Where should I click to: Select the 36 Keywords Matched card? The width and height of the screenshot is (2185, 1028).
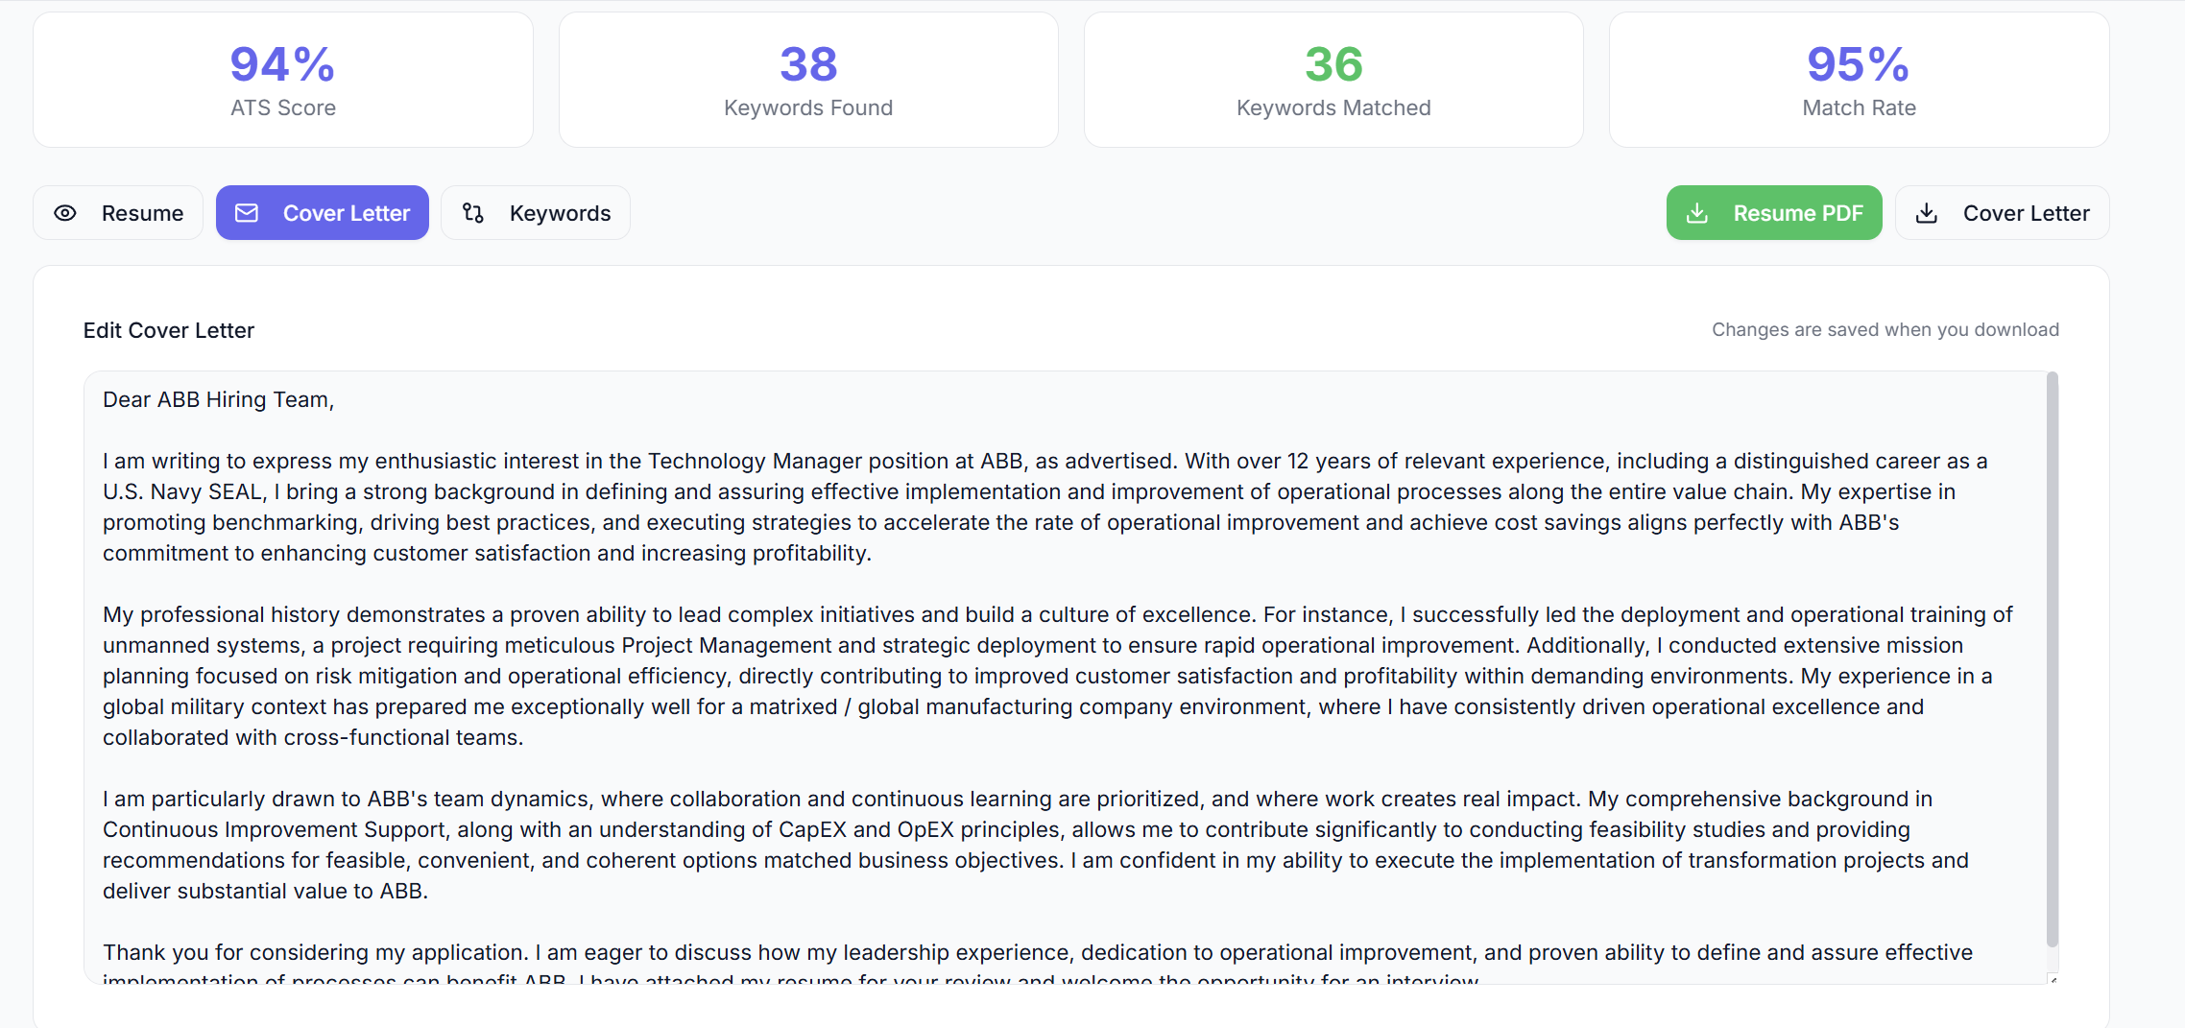point(1333,81)
